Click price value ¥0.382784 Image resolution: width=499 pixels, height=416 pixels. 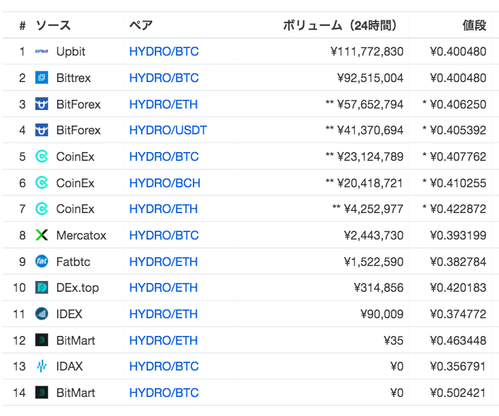coord(458,262)
